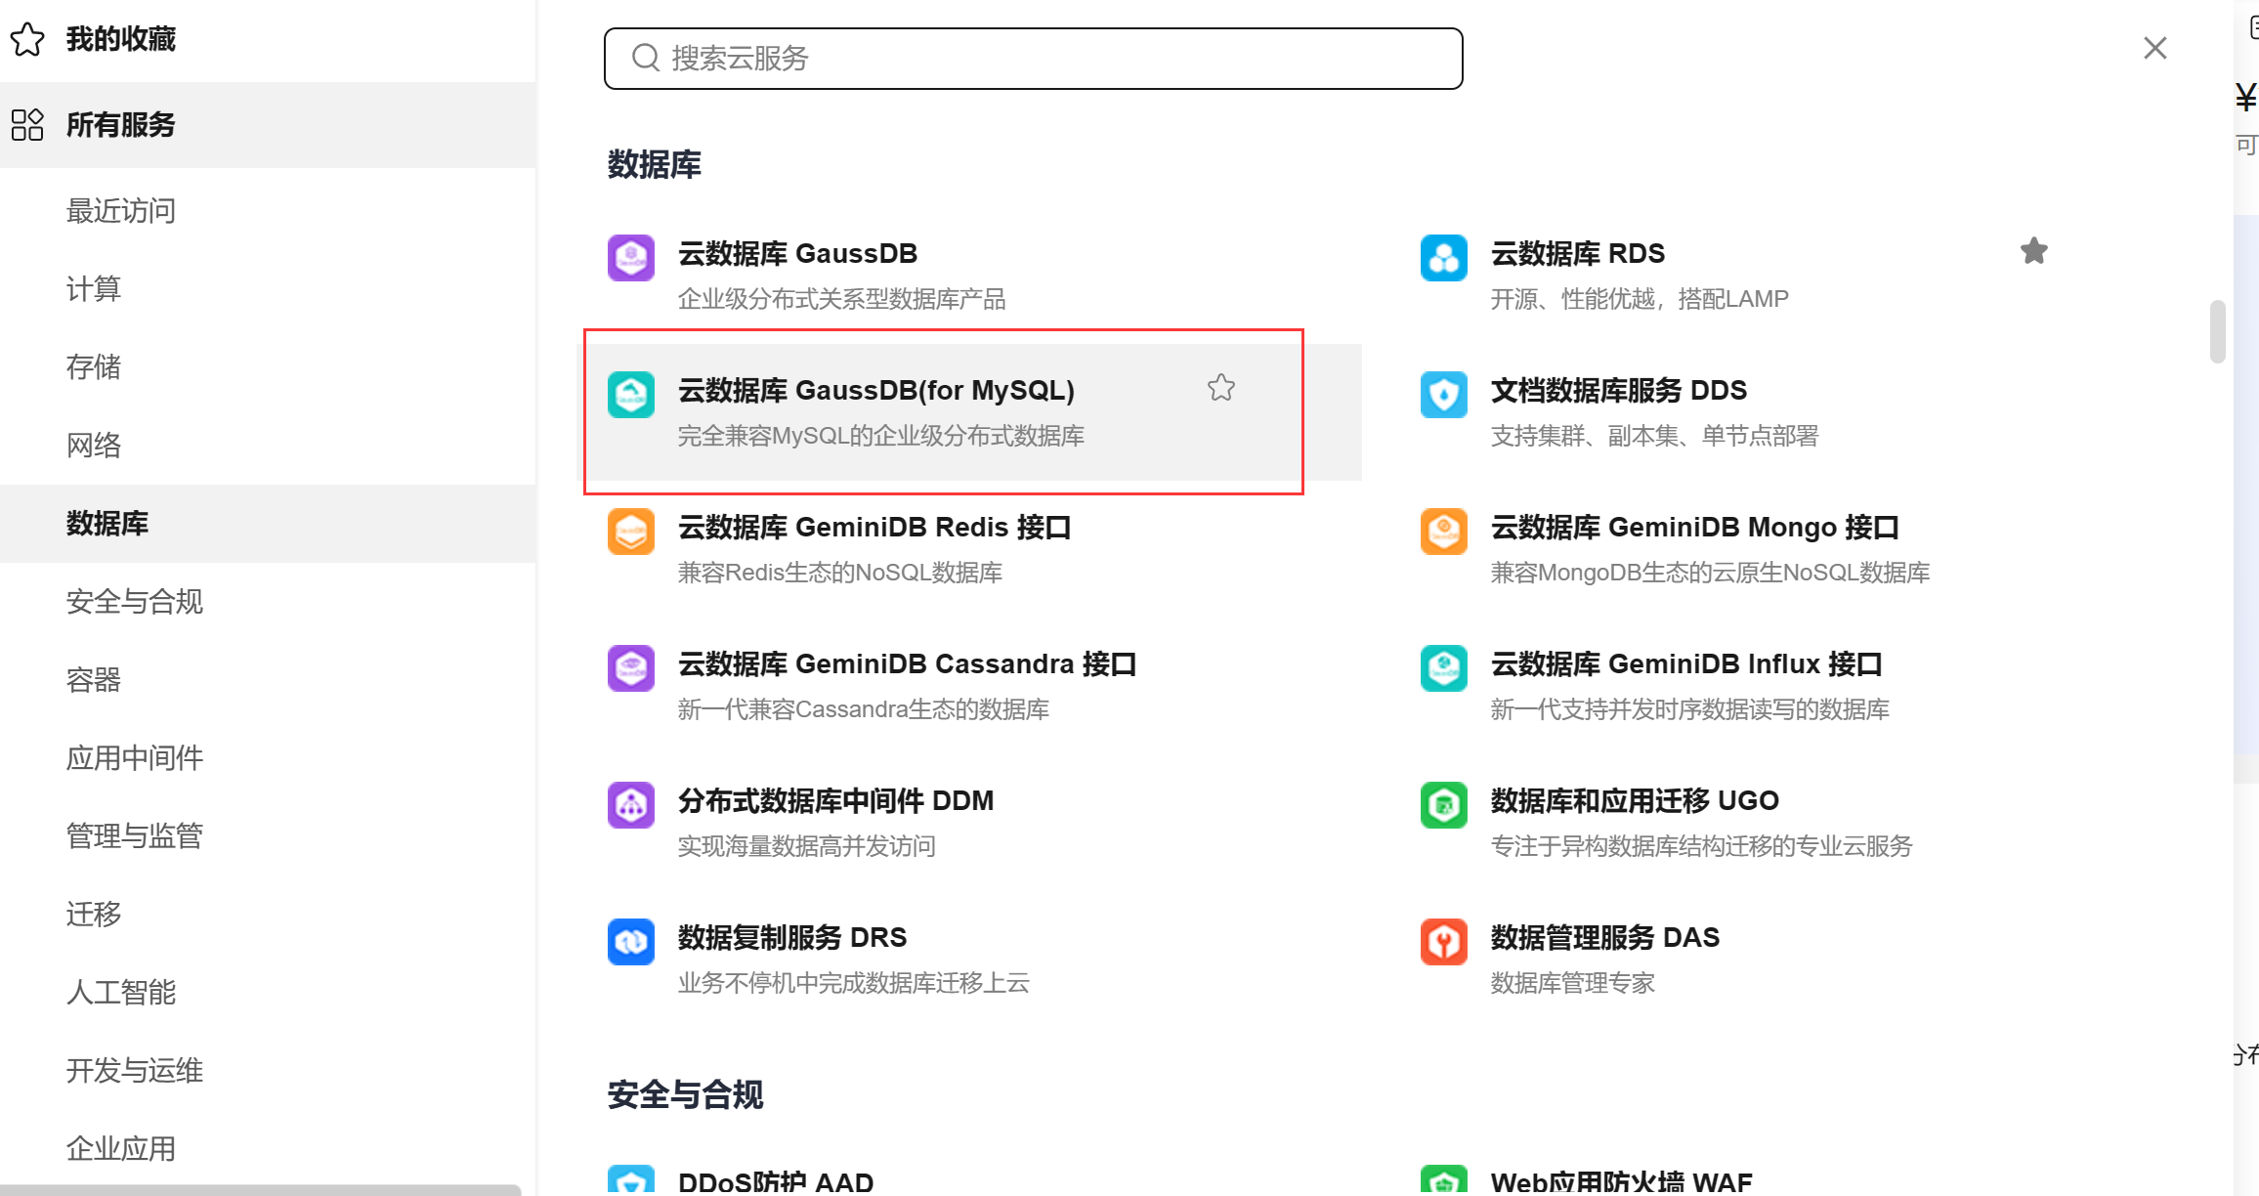Unfavorite 云数据库 RDS via filled star
This screenshot has height=1196, width=2259.
[x=2033, y=251]
